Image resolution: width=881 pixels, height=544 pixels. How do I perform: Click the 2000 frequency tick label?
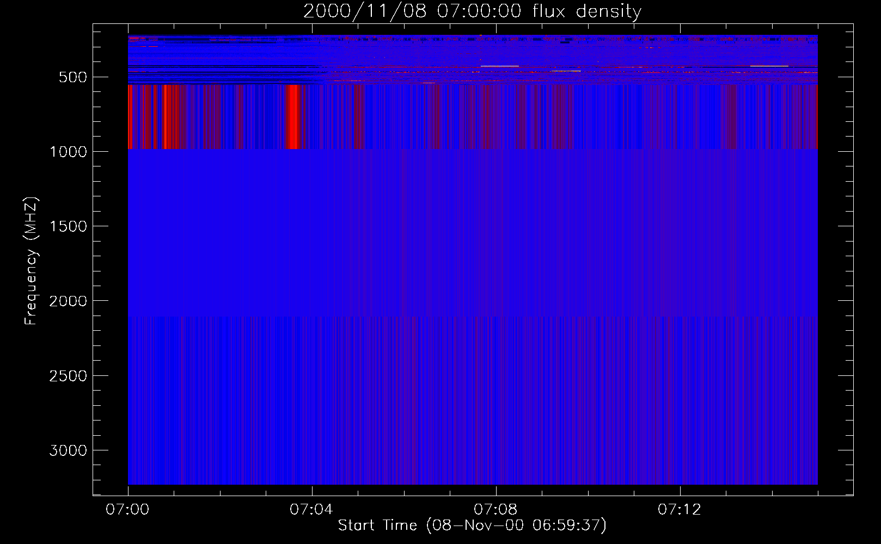tap(68, 301)
